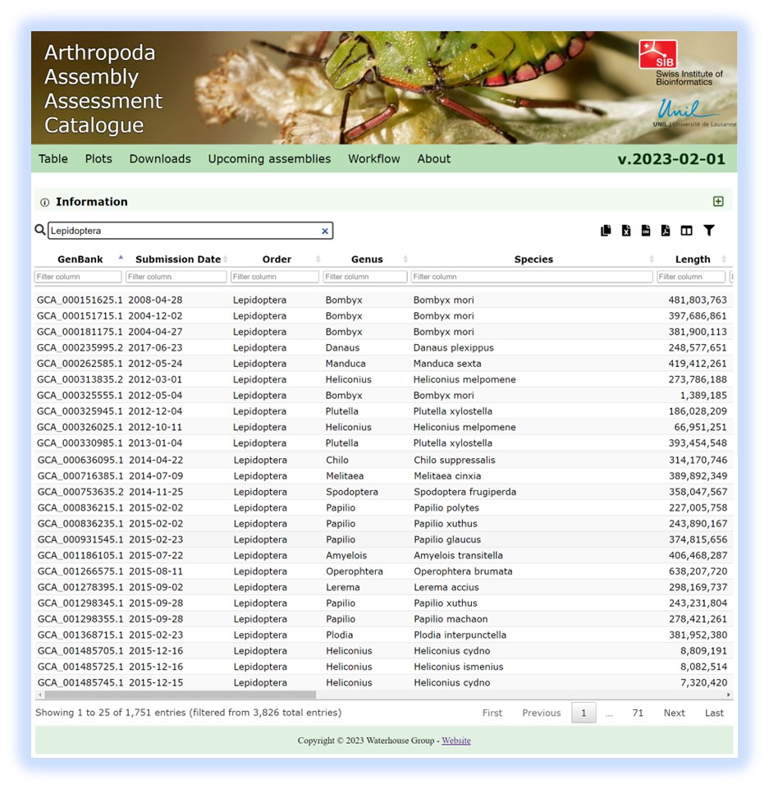The height and width of the screenshot is (789, 769).
Task: Click the magnifier search icon
Action: tap(40, 230)
